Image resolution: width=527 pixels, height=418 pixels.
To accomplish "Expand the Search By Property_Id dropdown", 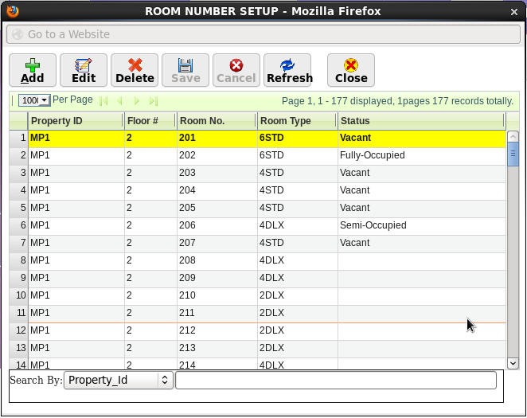I will [119, 381].
